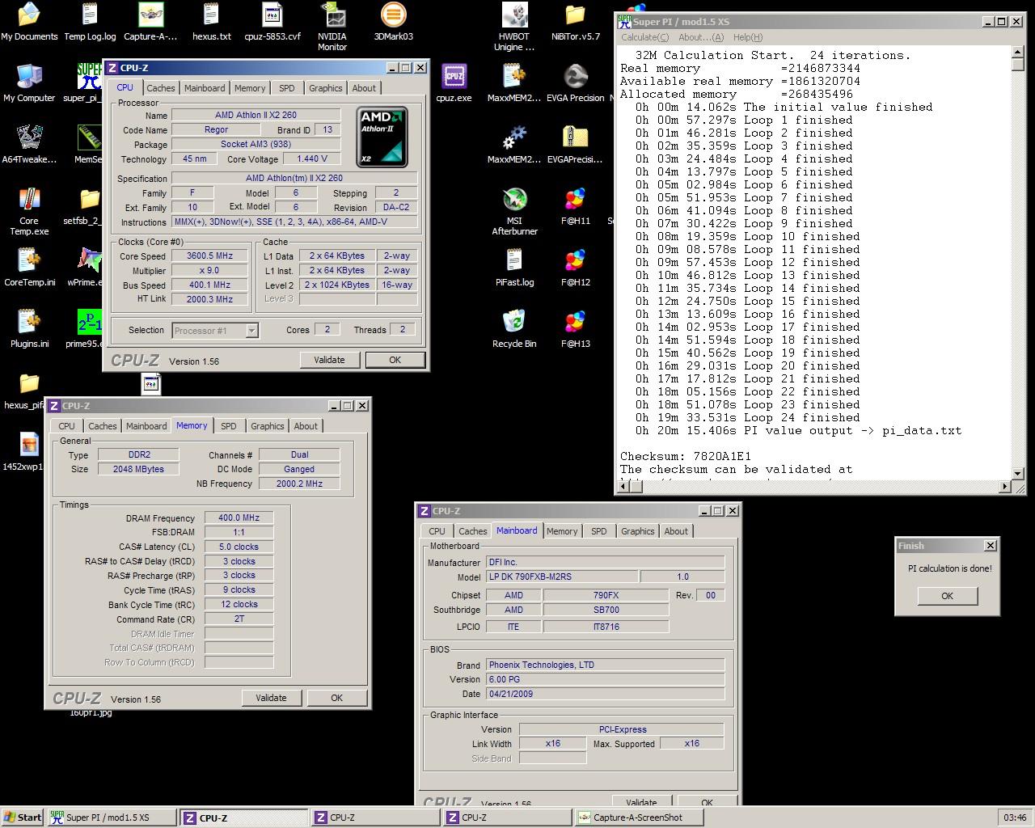Open About menu in Super PI
Viewport: 1035px width, 828px height.
(701, 37)
